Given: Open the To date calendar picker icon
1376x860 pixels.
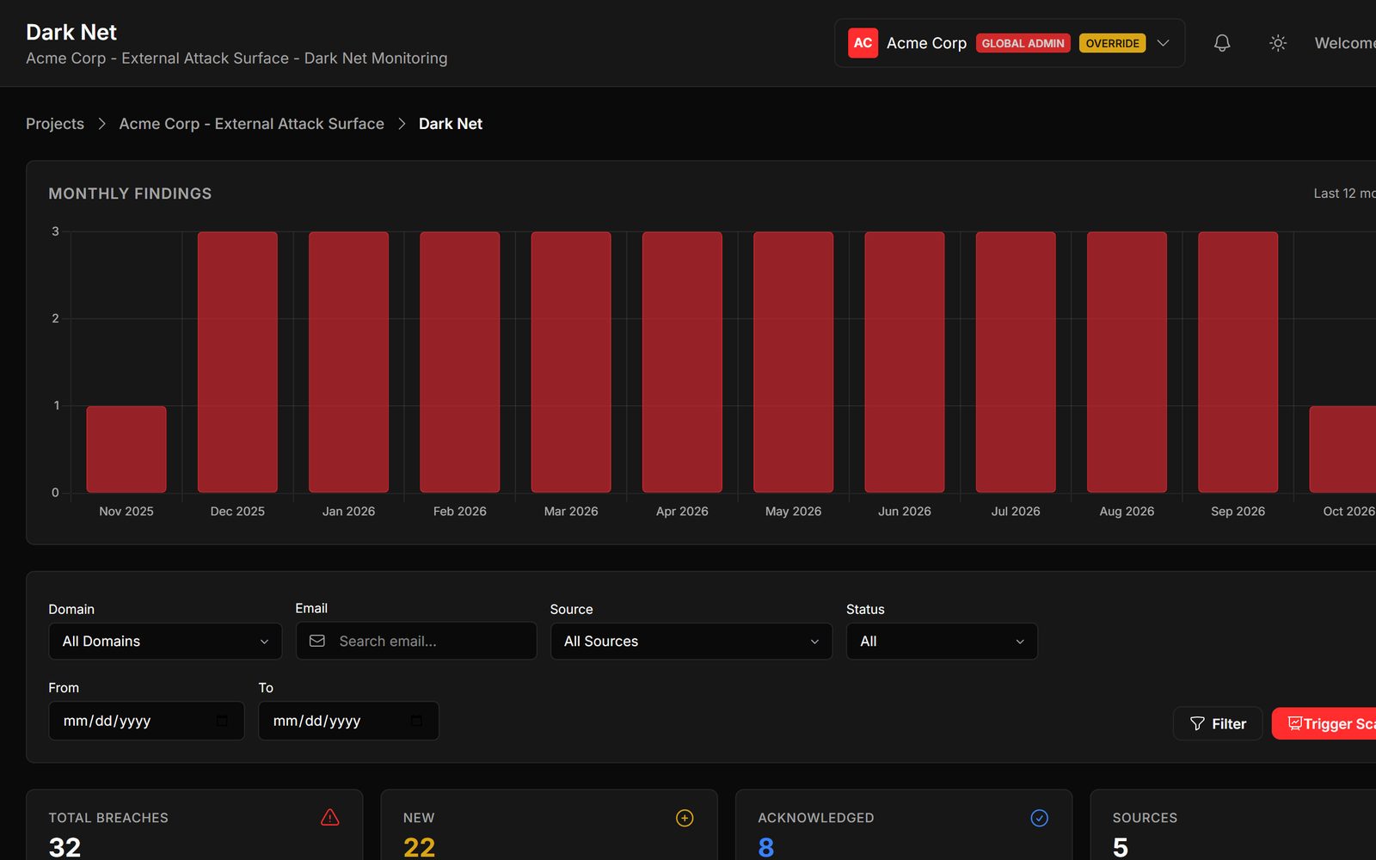Looking at the screenshot, I should (416, 721).
